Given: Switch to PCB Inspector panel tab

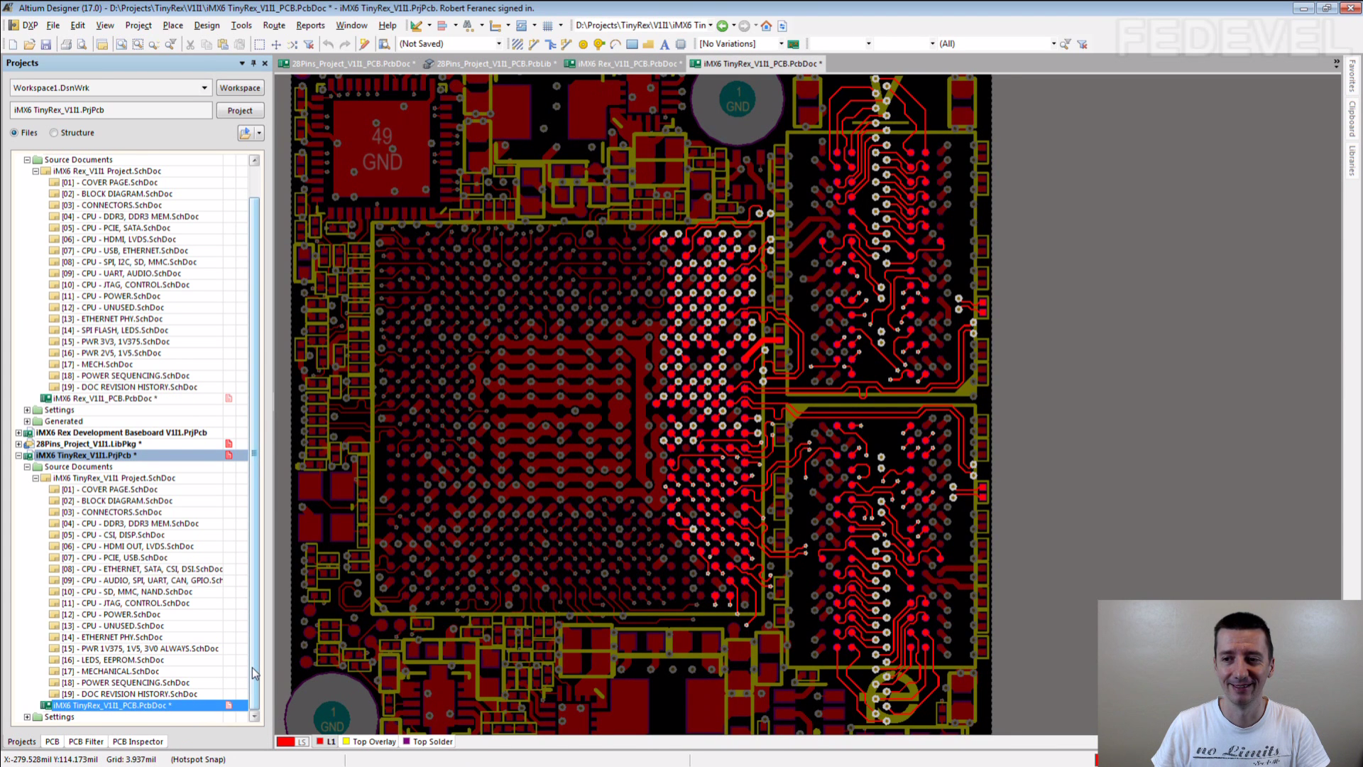Looking at the screenshot, I should [138, 741].
